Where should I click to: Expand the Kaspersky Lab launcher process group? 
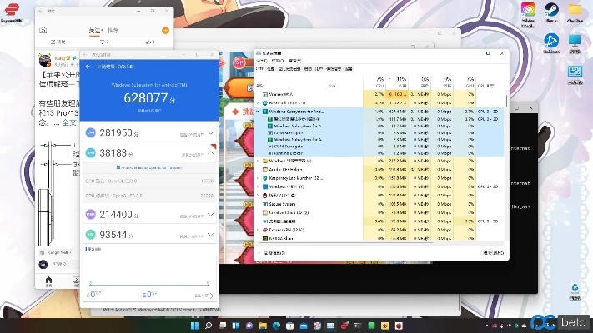[258, 178]
